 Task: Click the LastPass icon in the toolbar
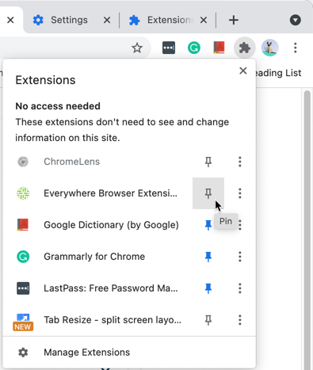pos(169,48)
